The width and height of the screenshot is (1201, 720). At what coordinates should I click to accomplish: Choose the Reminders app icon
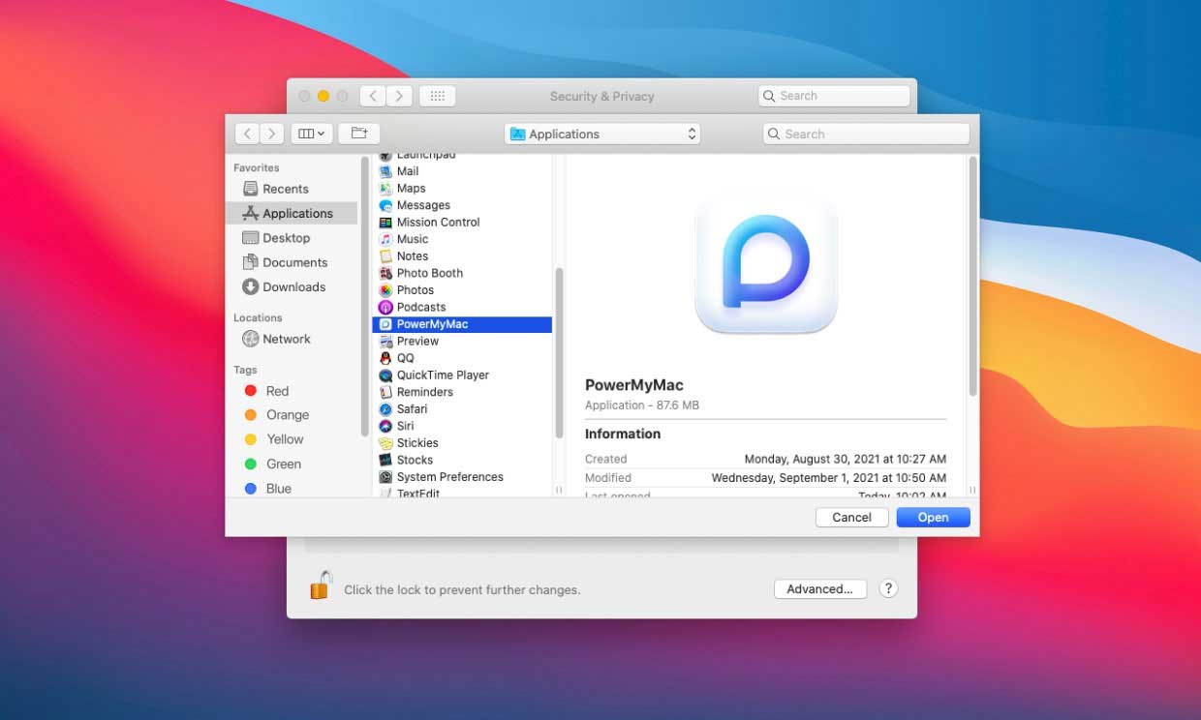pyautogui.click(x=385, y=392)
